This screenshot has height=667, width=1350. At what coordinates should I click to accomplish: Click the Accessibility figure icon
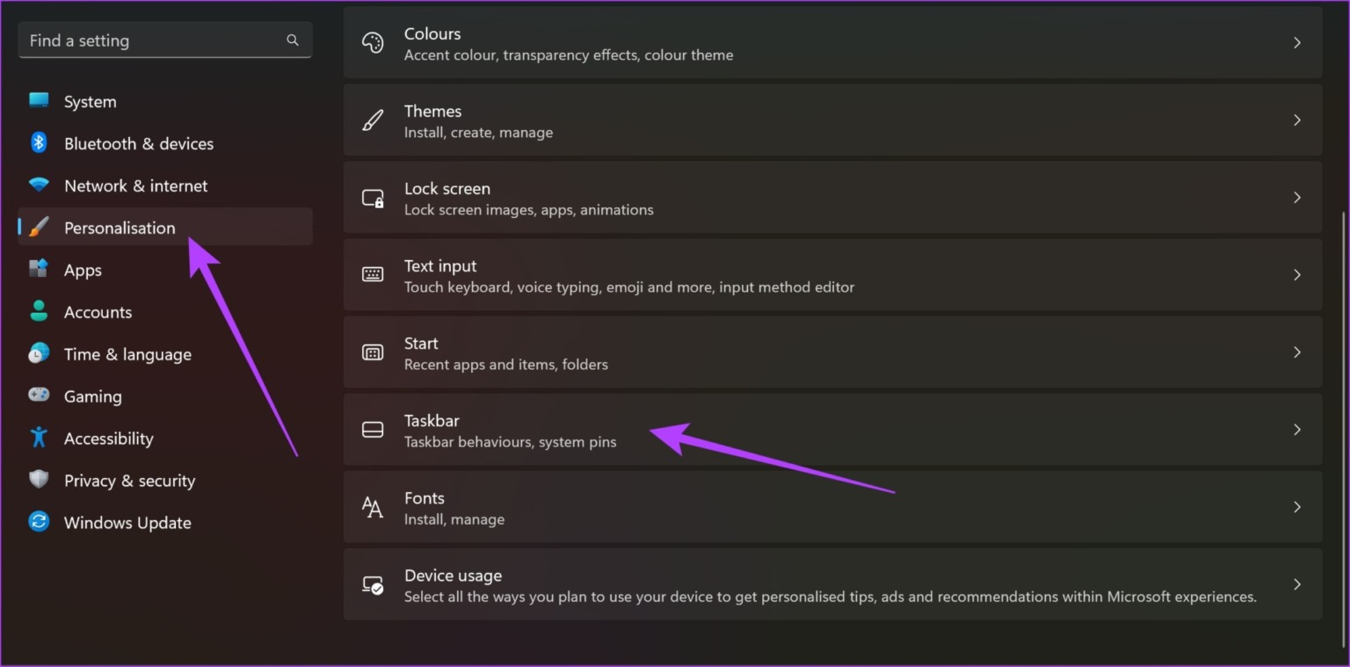point(39,438)
